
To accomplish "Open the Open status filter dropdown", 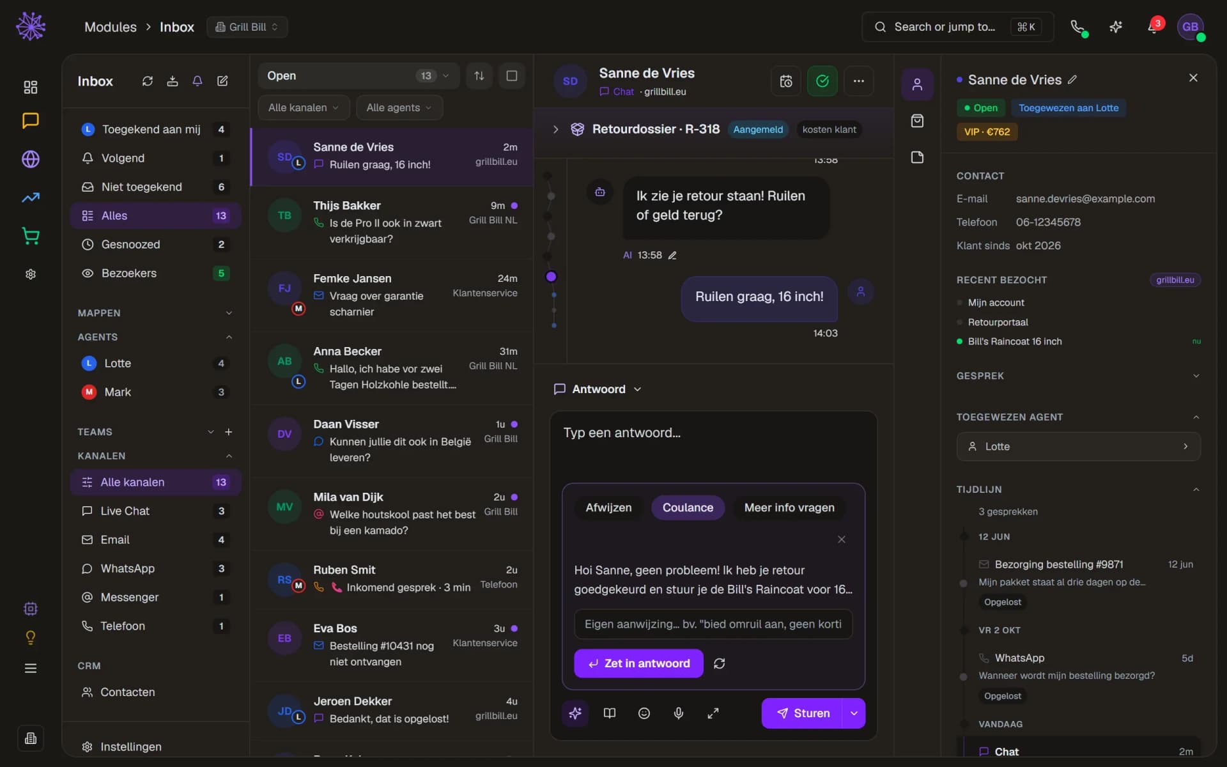I will point(359,76).
